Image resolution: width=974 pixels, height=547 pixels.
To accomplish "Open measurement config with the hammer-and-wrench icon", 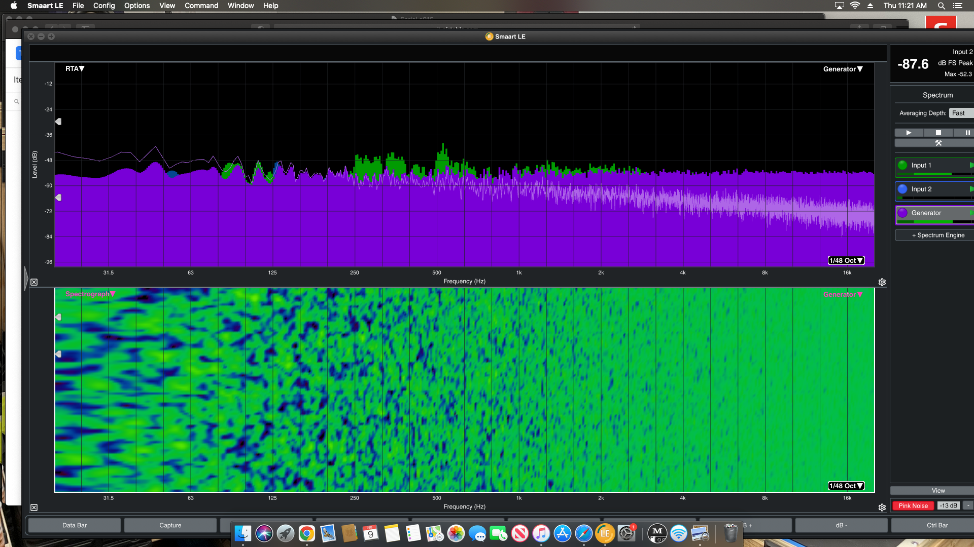I will coord(938,143).
